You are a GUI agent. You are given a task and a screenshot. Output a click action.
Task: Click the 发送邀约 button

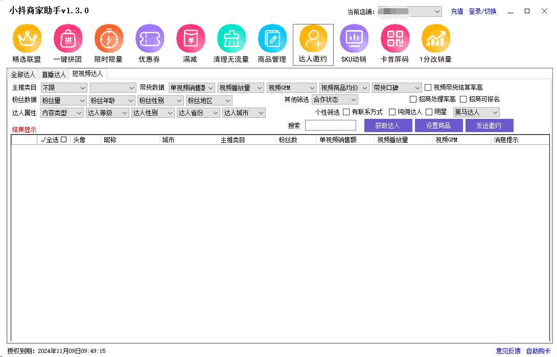click(x=489, y=125)
